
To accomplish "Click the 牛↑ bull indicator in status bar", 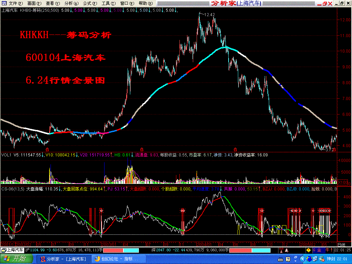I will pyautogui.click(x=329, y=250).
